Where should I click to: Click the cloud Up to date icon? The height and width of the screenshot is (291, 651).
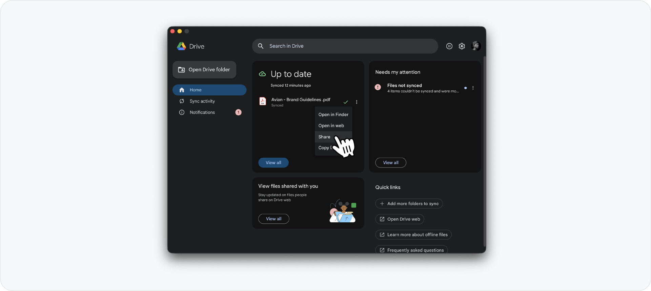(x=262, y=74)
